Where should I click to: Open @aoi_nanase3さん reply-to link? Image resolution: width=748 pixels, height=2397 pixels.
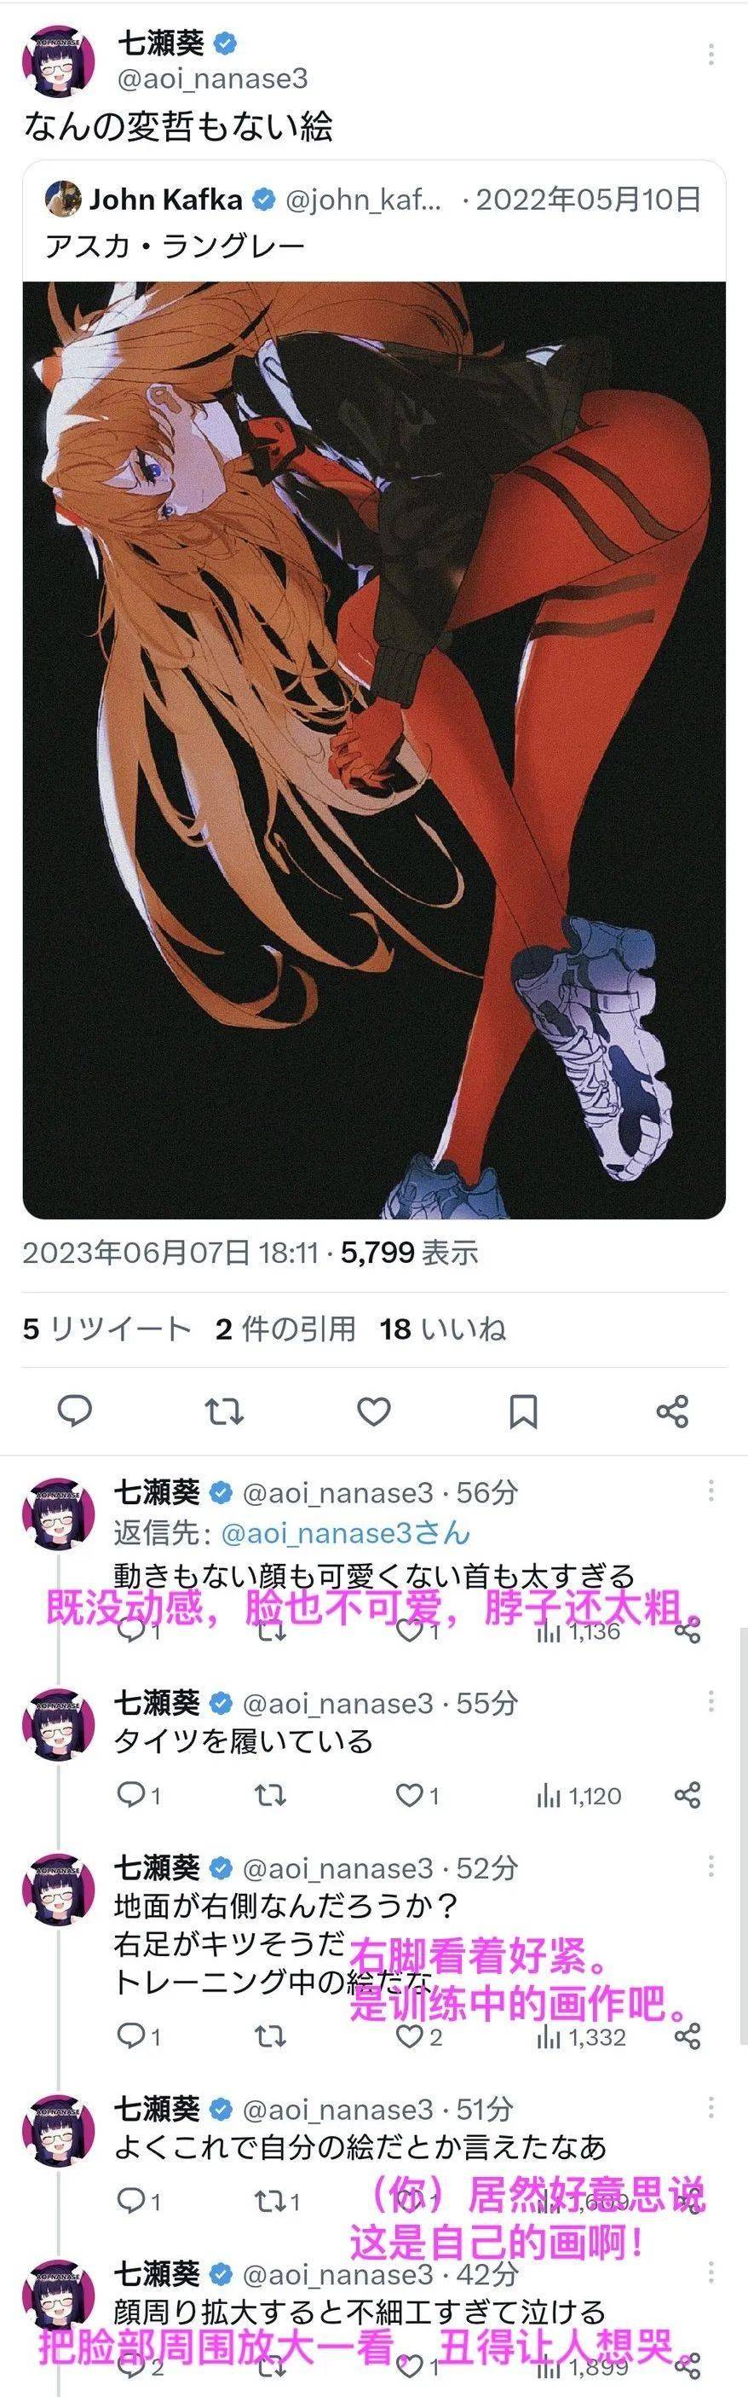(x=346, y=1532)
